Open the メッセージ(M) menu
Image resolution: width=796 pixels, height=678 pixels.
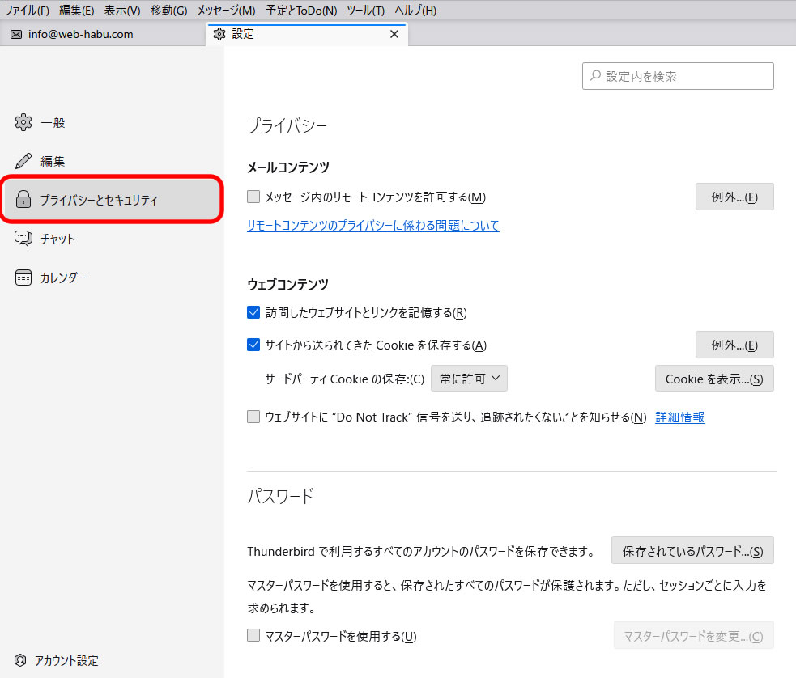(226, 11)
